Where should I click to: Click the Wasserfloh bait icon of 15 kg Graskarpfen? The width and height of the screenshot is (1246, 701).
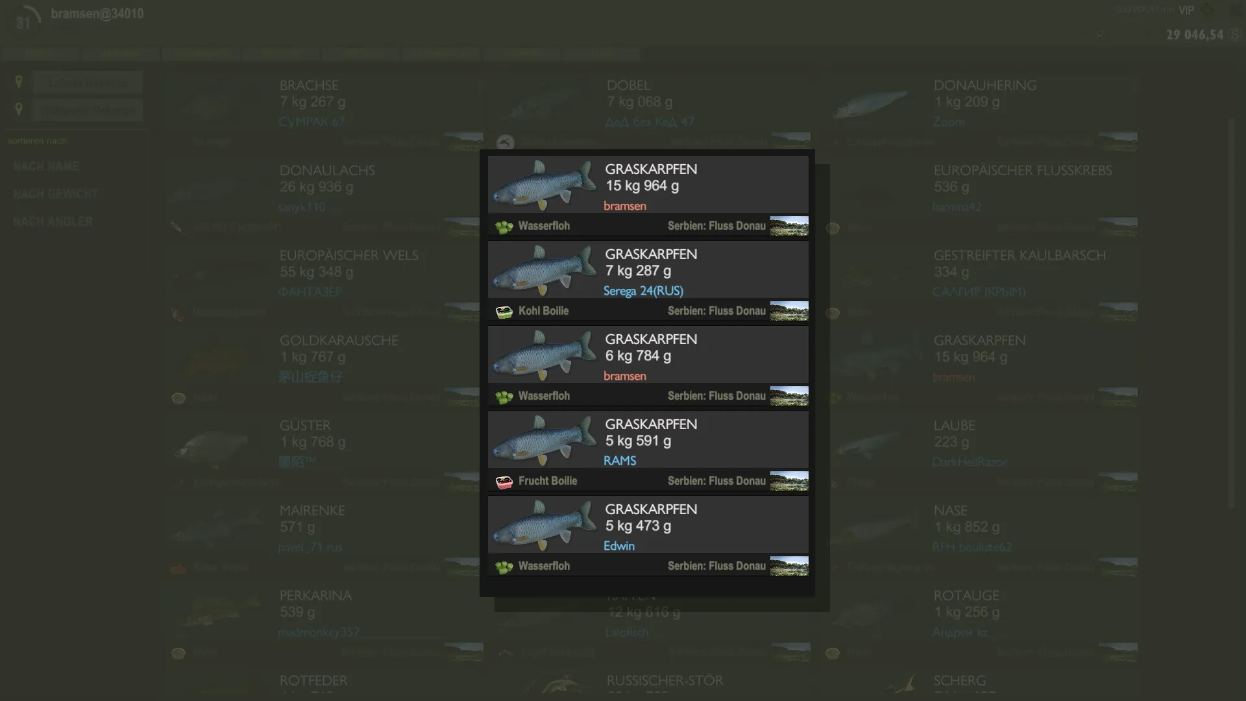coord(504,227)
